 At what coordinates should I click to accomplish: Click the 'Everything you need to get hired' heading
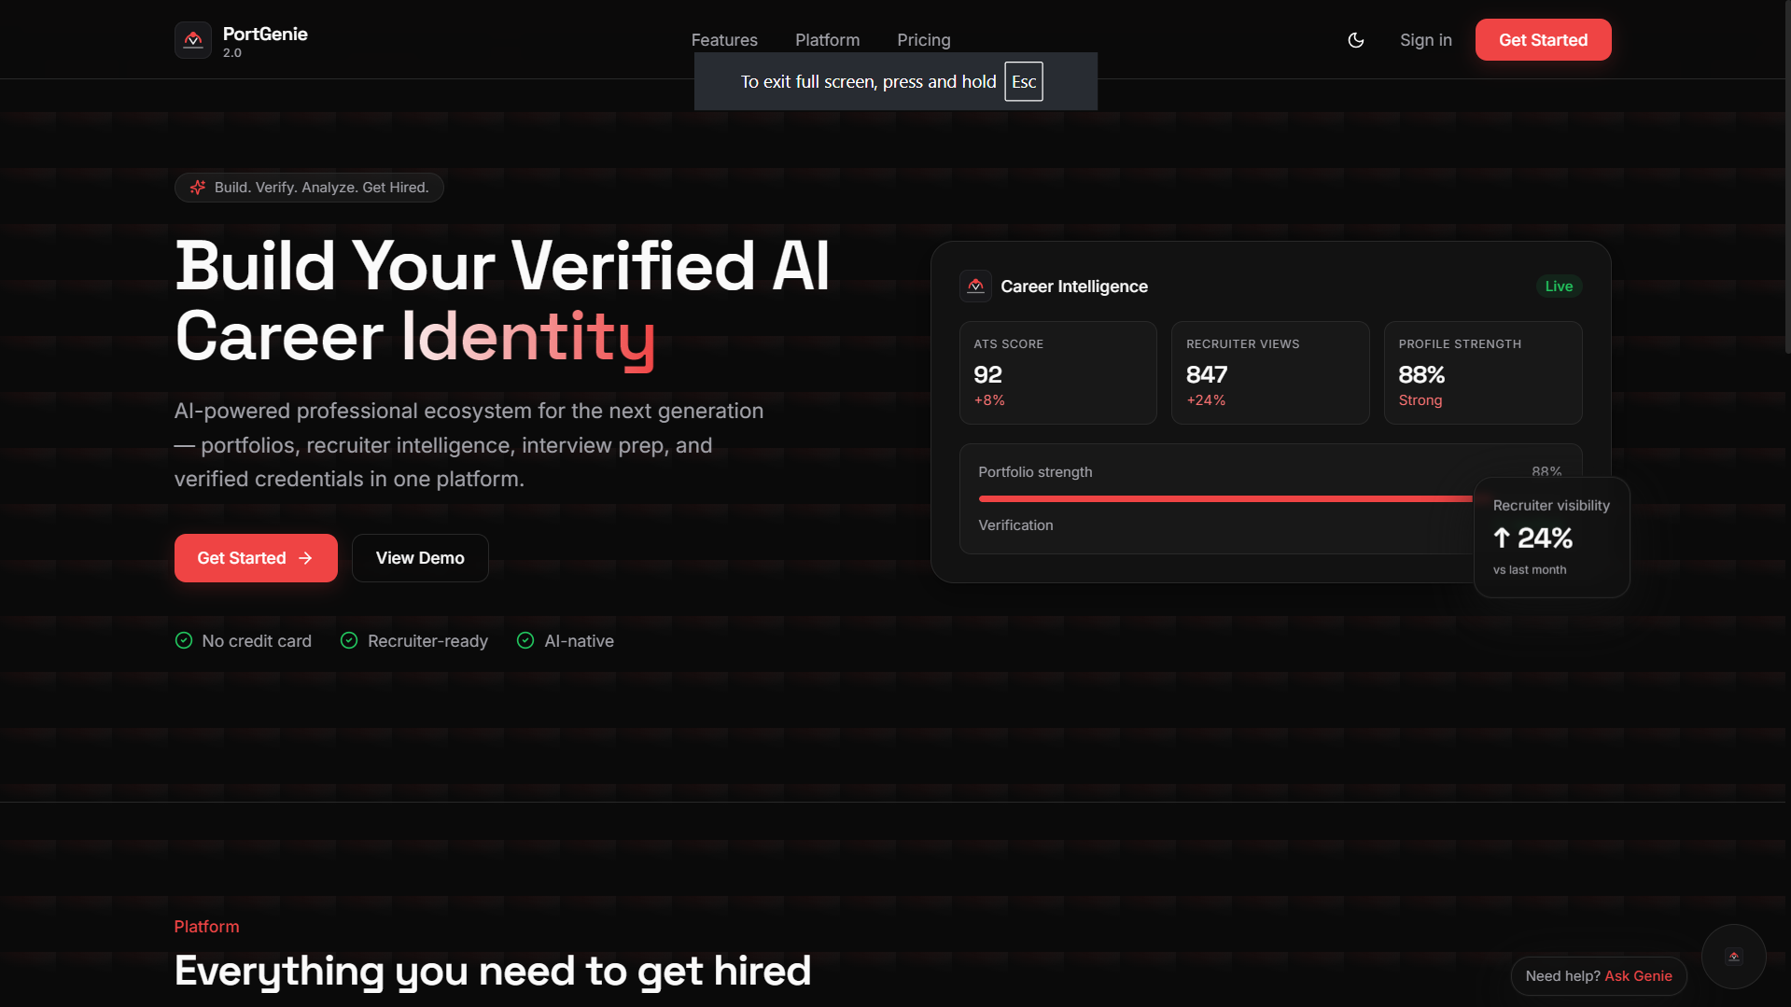(x=493, y=972)
